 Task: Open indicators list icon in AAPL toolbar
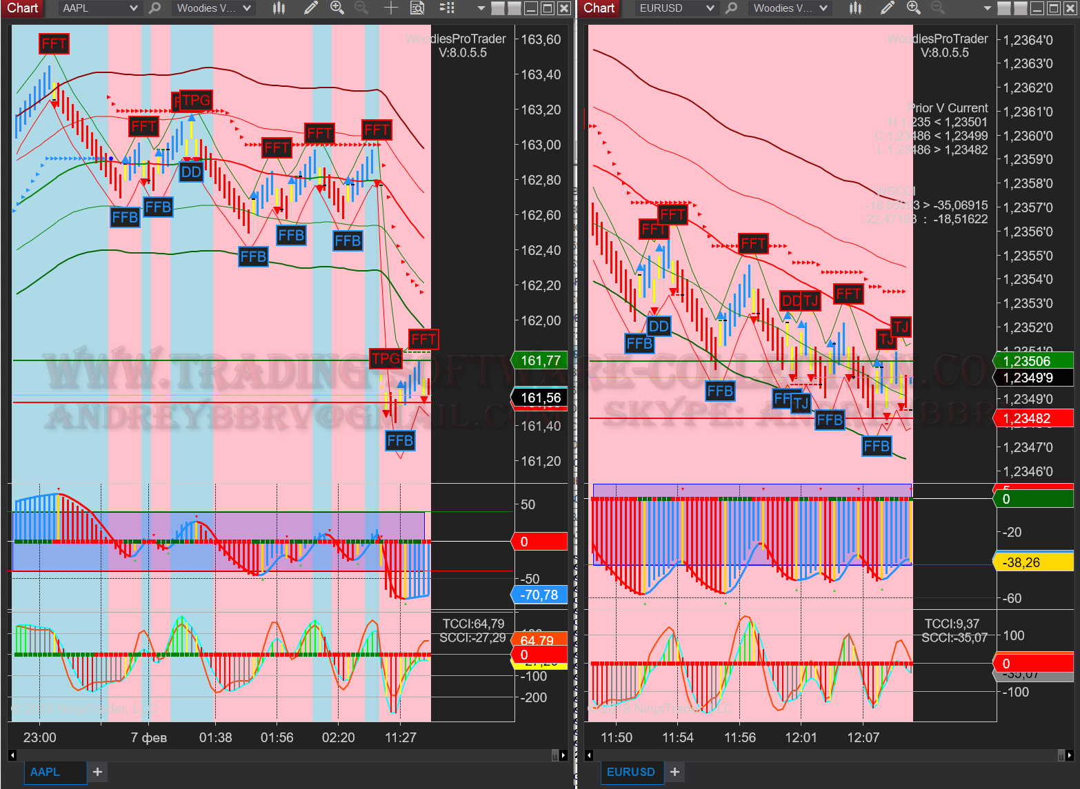[447, 8]
